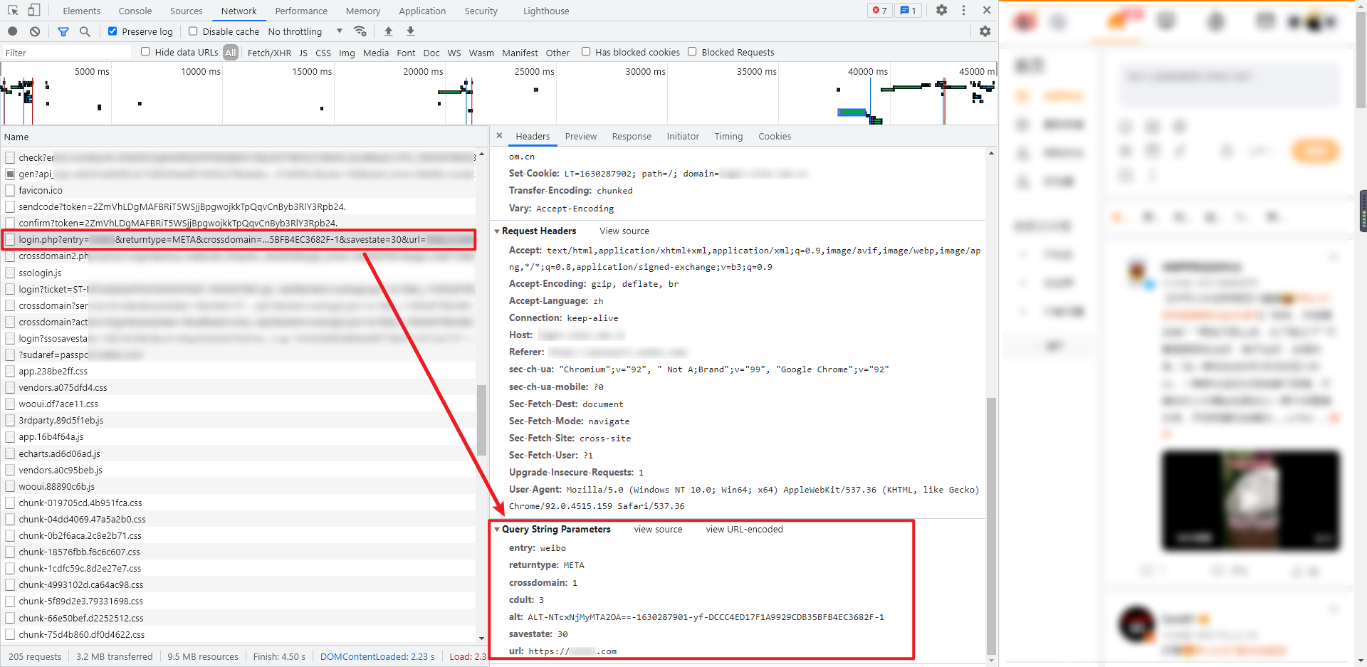Select the ssologin.js request
1367x667 pixels.
pos(239,273)
